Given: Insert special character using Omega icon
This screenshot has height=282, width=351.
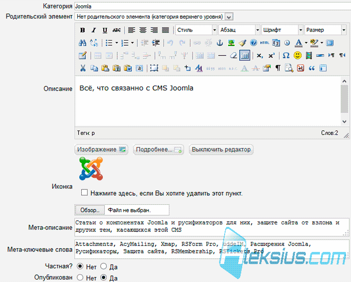Looking at the screenshot, I should point(286,55).
